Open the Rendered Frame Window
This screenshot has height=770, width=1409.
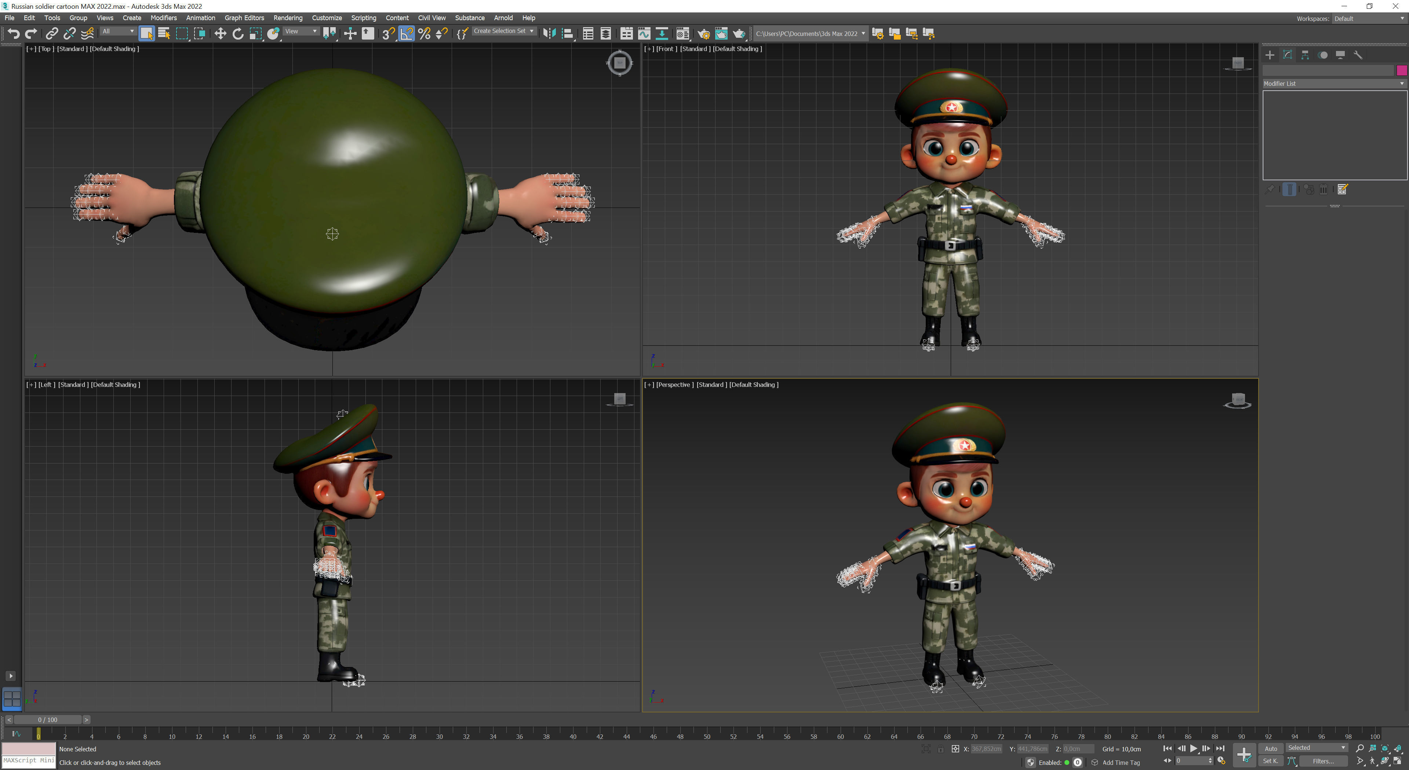click(721, 34)
